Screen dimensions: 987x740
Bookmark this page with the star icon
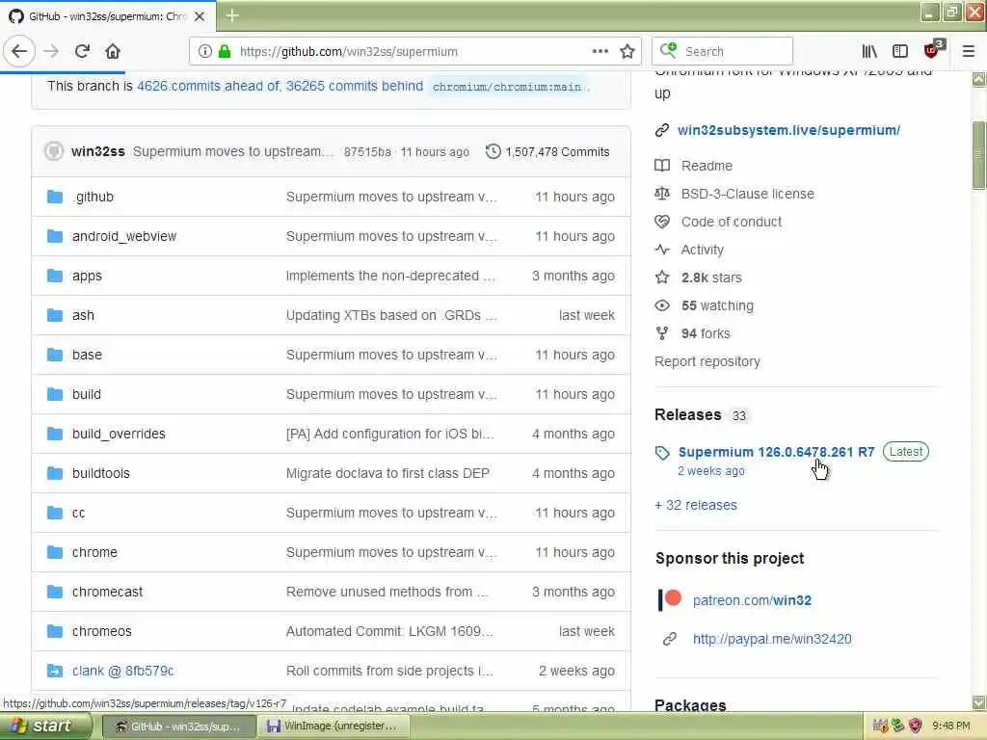click(627, 52)
